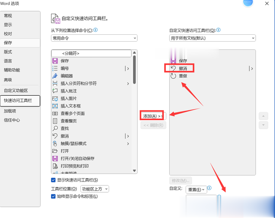This screenshot has width=275, height=218.
Task: Click the Save icon in left command list
Action: tap(55, 61)
